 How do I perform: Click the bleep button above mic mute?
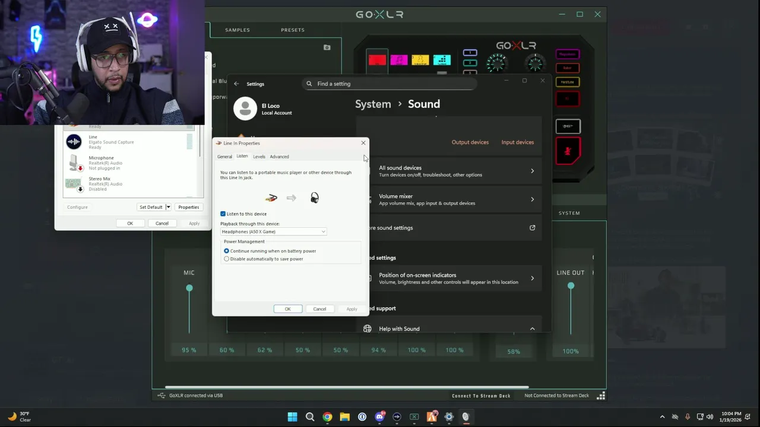tap(568, 126)
